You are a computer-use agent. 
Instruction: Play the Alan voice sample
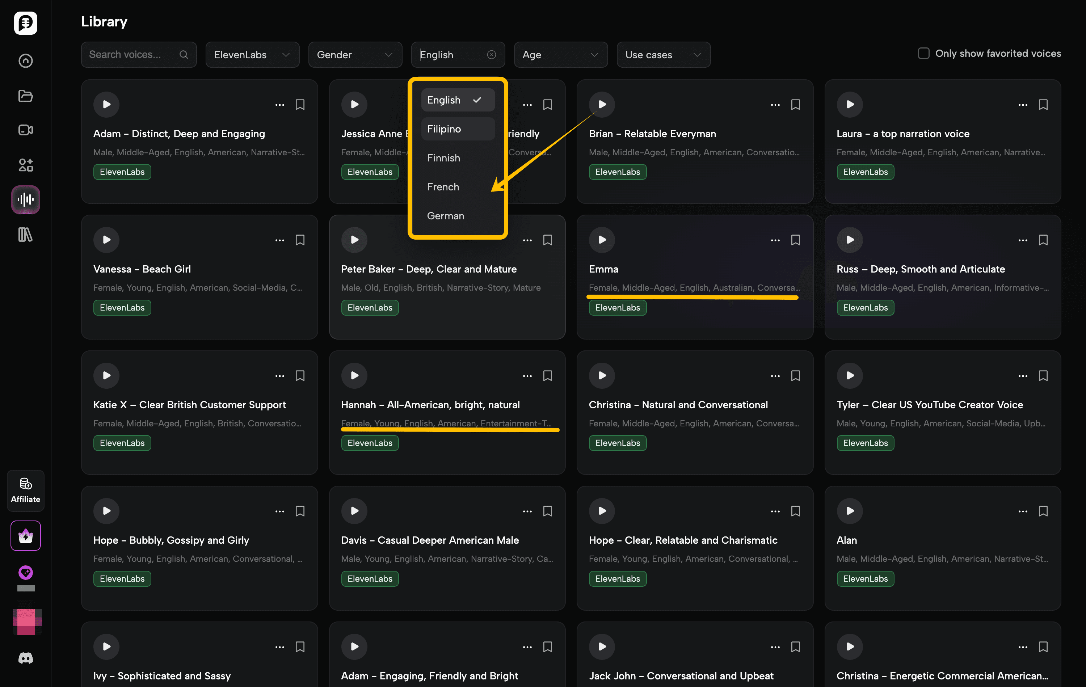click(x=850, y=511)
